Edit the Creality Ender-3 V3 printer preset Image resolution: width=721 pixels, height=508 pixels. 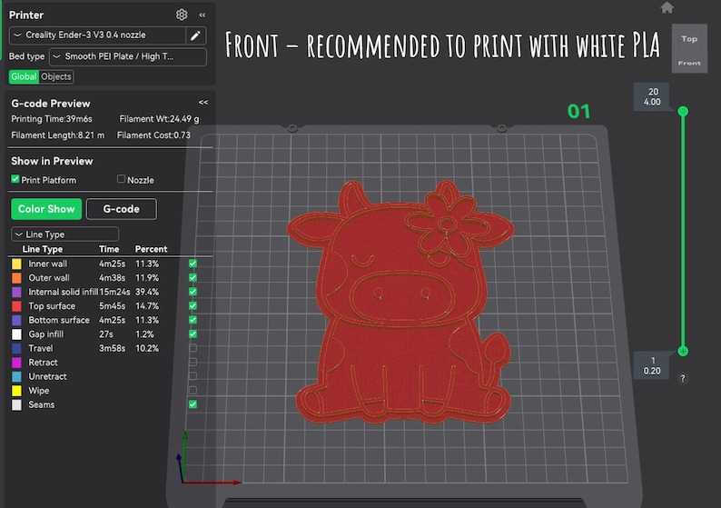click(195, 35)
